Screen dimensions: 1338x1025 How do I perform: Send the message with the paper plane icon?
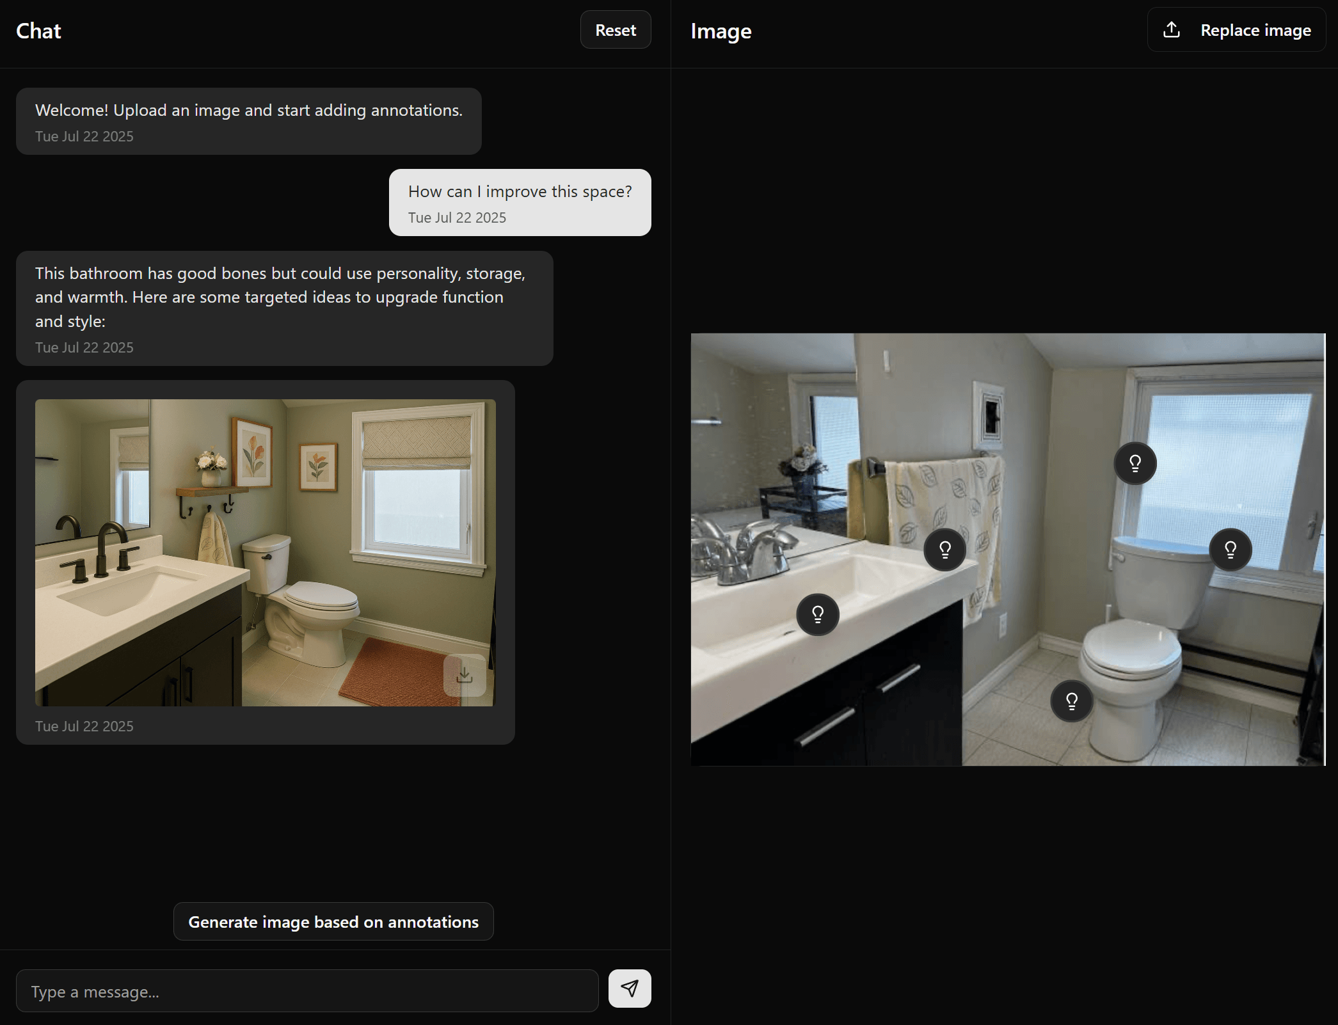pos(630,989)
